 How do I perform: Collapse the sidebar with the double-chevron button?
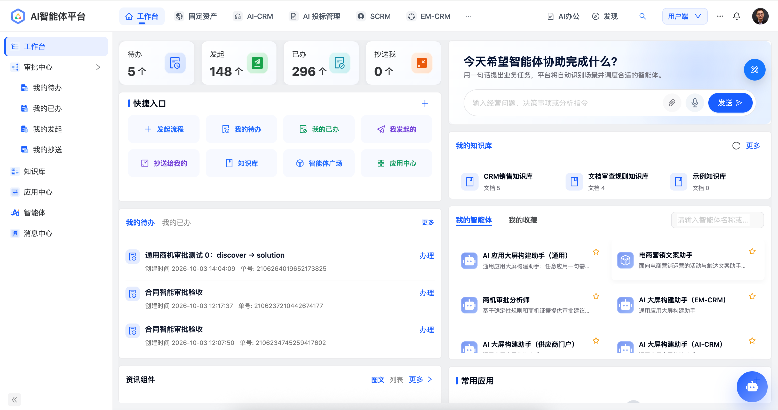point(14,400)
